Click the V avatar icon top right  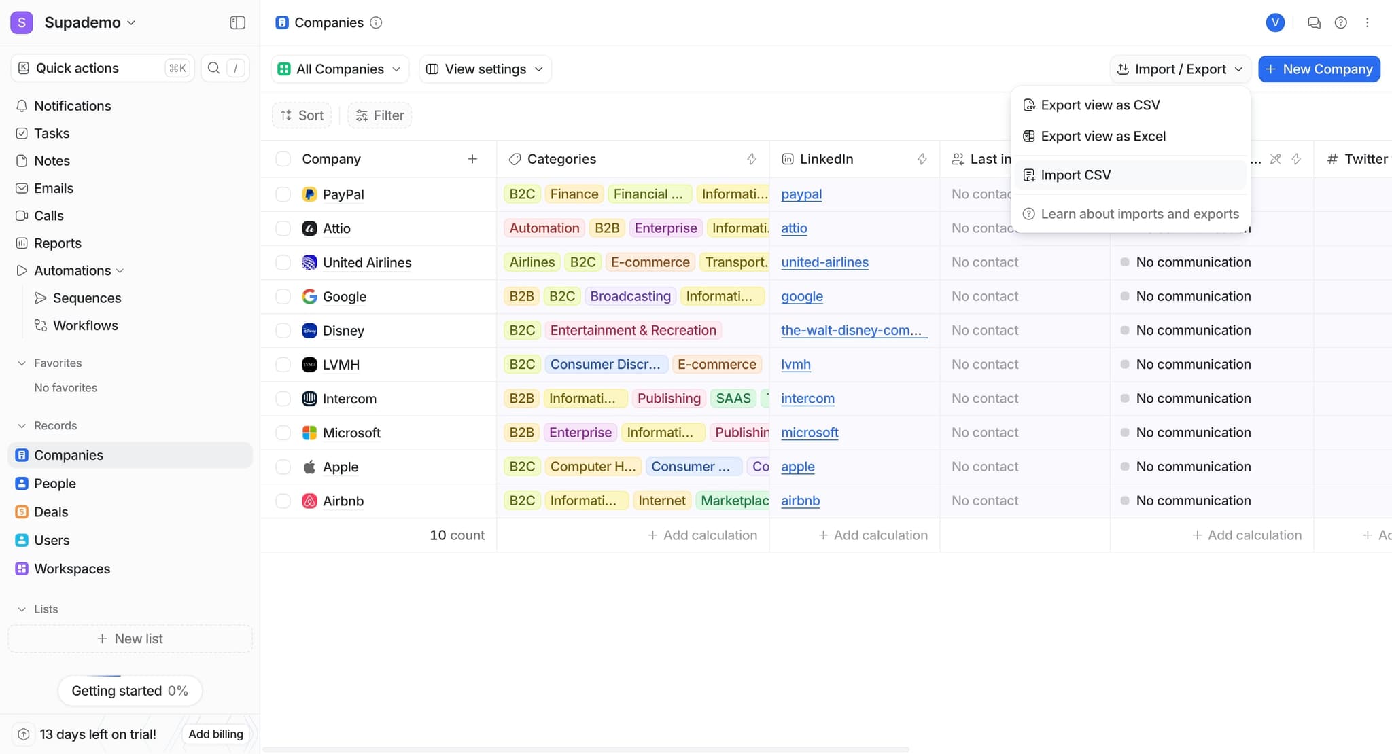coord(1275,22)
